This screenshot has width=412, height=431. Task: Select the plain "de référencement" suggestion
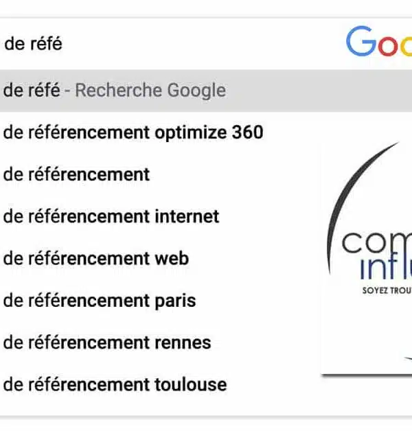pyautogui.click(x=76, y=174)
